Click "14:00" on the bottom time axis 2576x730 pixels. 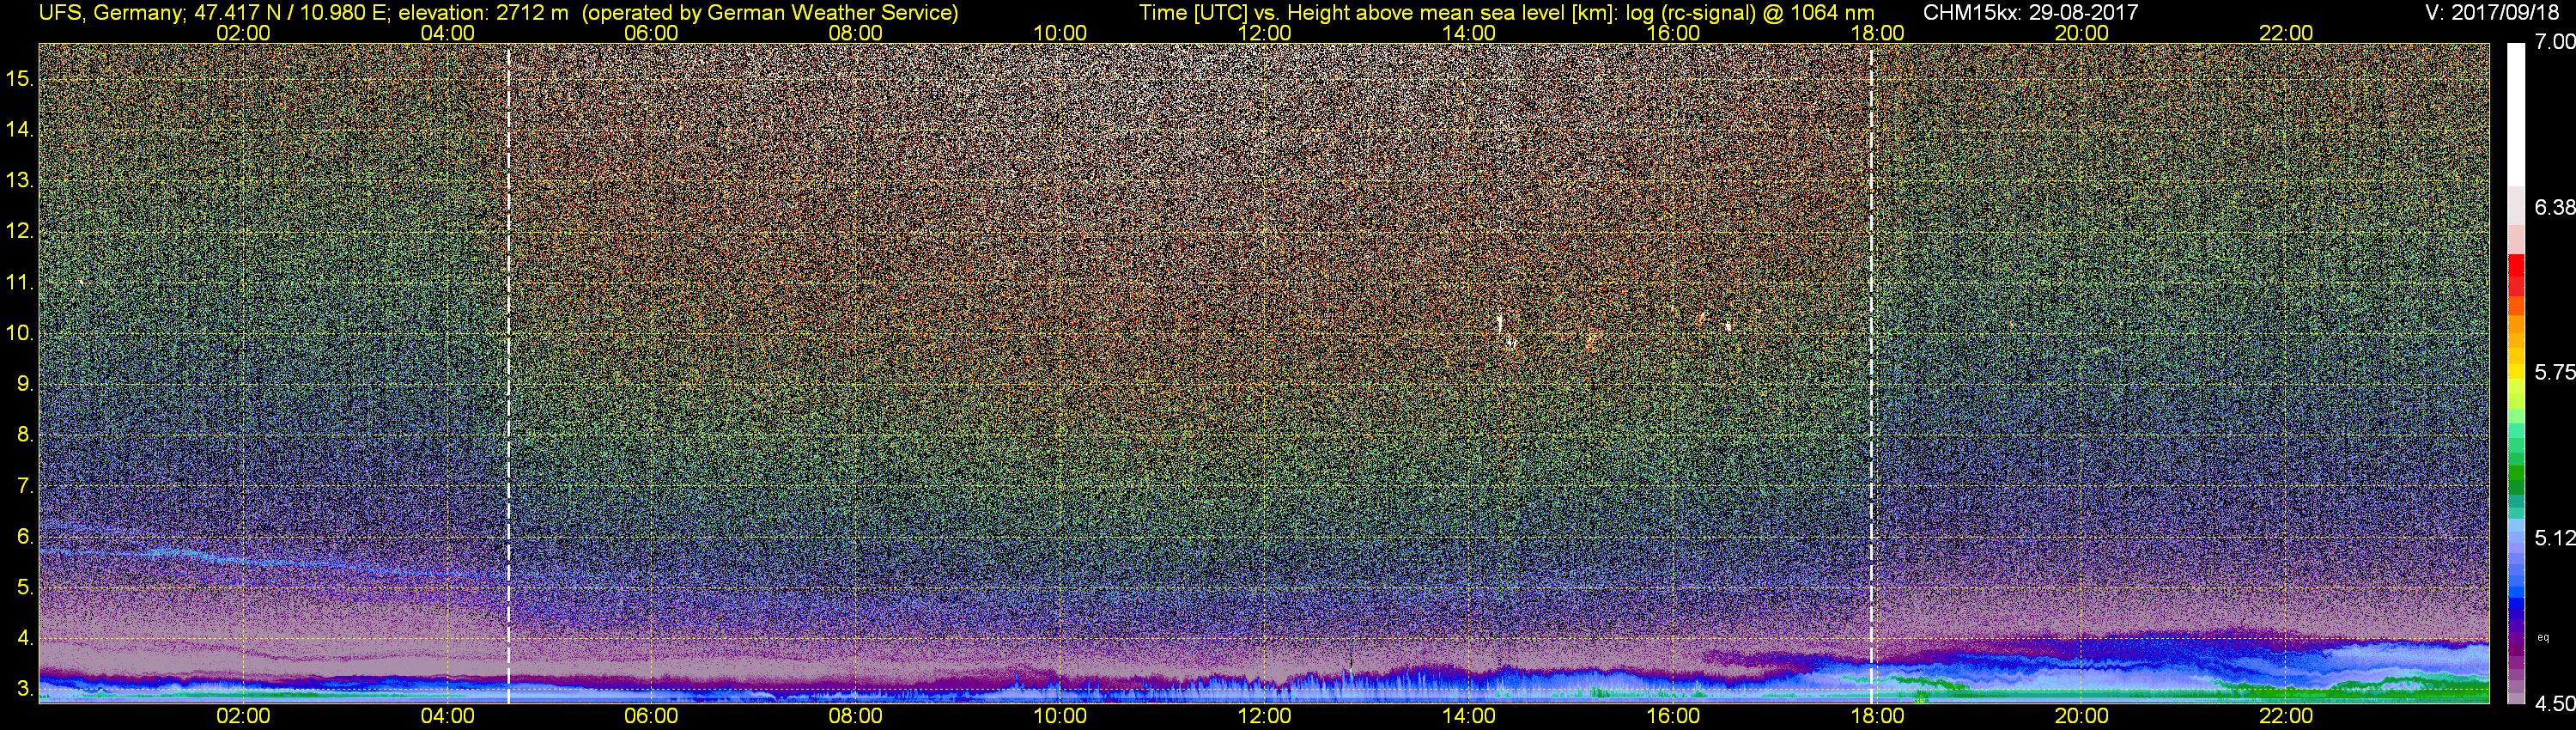1469,716
